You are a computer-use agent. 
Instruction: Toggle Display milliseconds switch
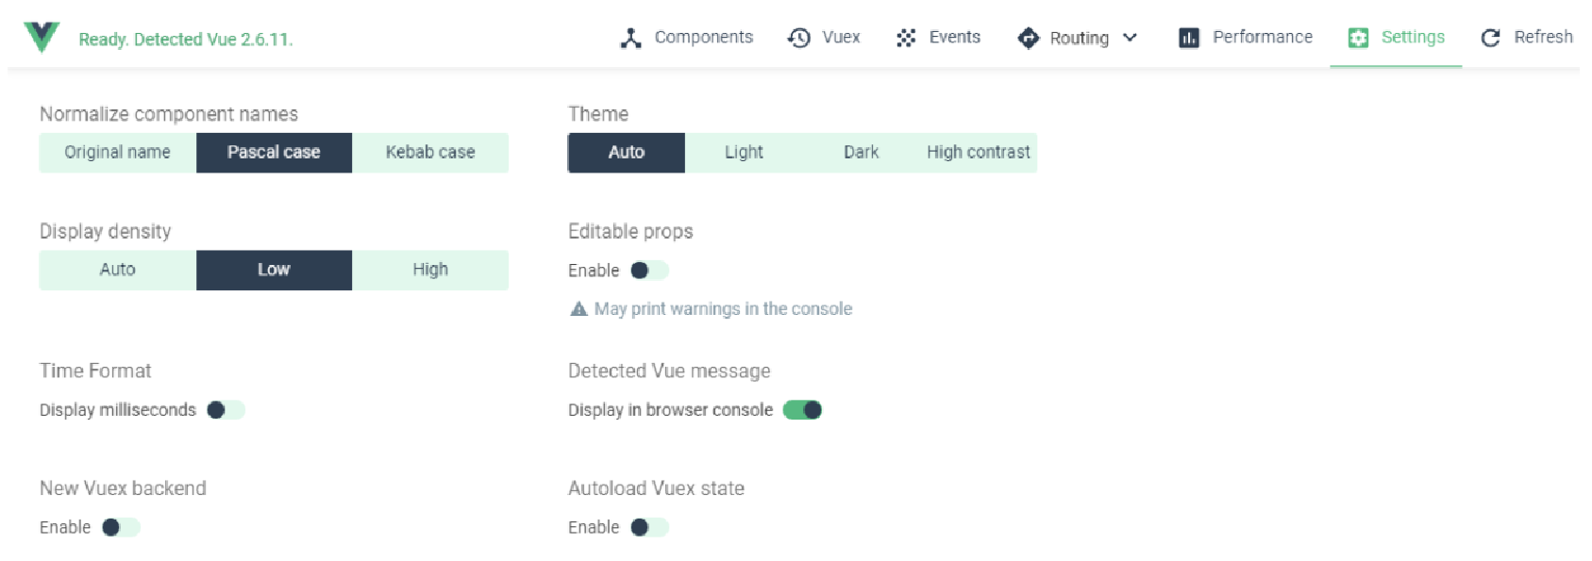(x=226, y=410)
